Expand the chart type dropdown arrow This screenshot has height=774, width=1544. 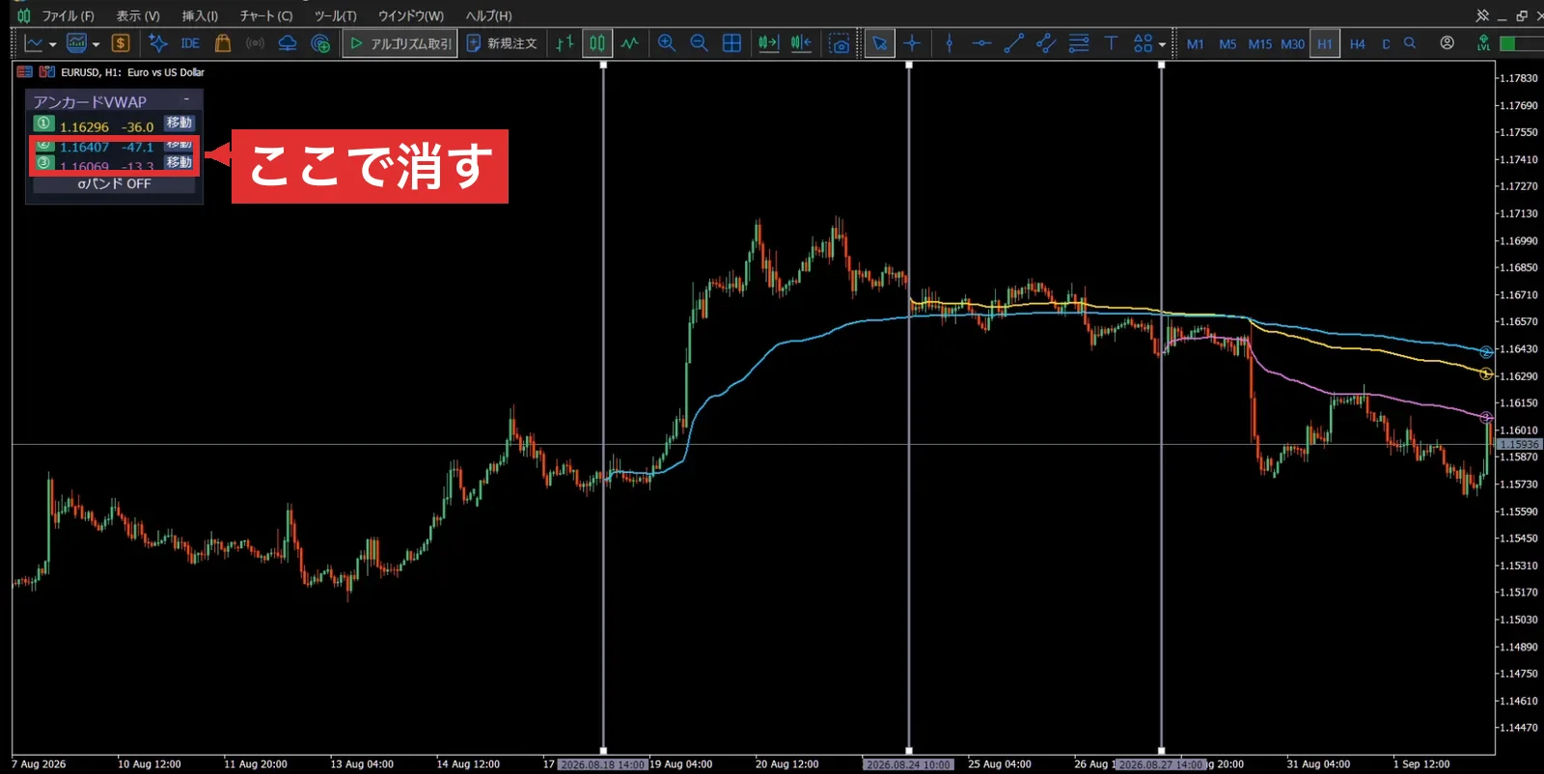pos(52,44)
